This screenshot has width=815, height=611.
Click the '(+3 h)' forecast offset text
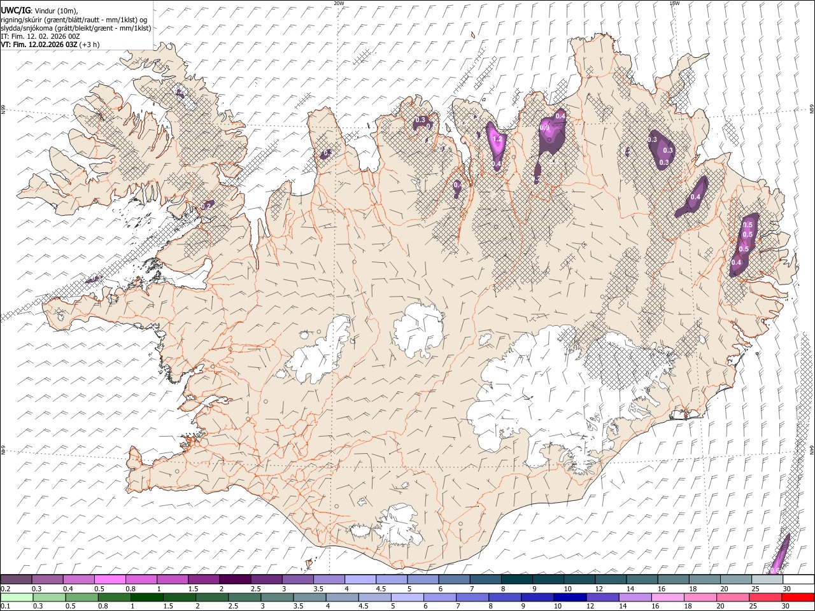pyautogui.click(x=90, y=45)
